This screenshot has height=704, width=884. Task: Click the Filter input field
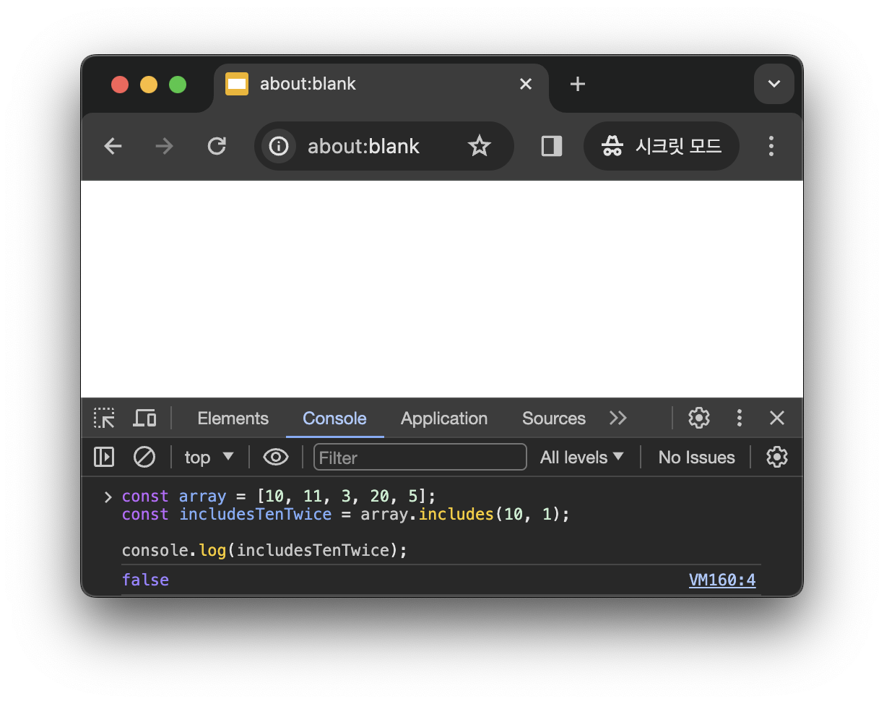420,457
